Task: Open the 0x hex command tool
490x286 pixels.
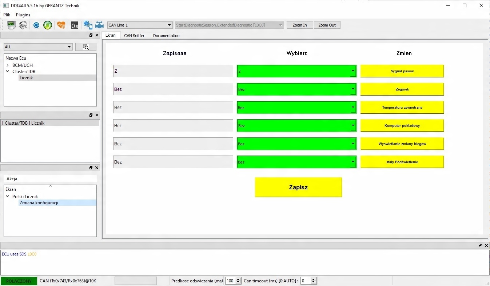Action: (75, 25)
